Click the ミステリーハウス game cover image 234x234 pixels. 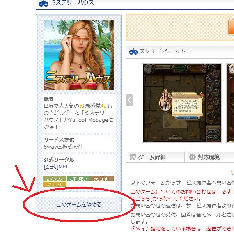coord(79,55)
